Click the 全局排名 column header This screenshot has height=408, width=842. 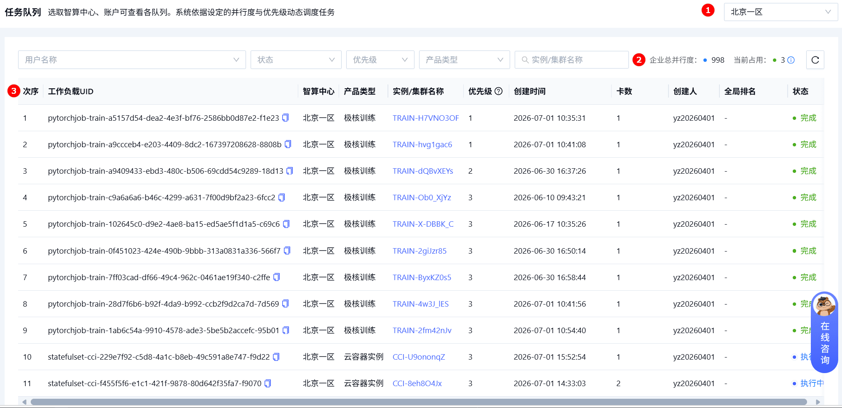(x=740, y=91)
